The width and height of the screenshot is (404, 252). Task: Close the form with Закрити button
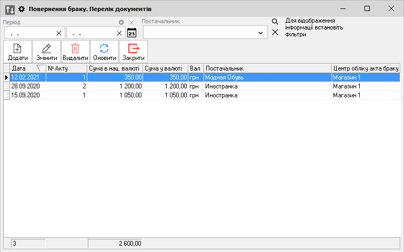133,52
